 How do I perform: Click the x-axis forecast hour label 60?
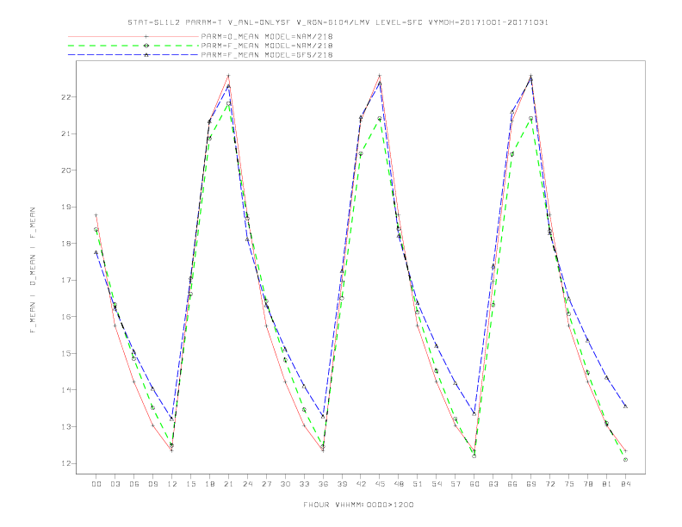(x=474, y=484)
